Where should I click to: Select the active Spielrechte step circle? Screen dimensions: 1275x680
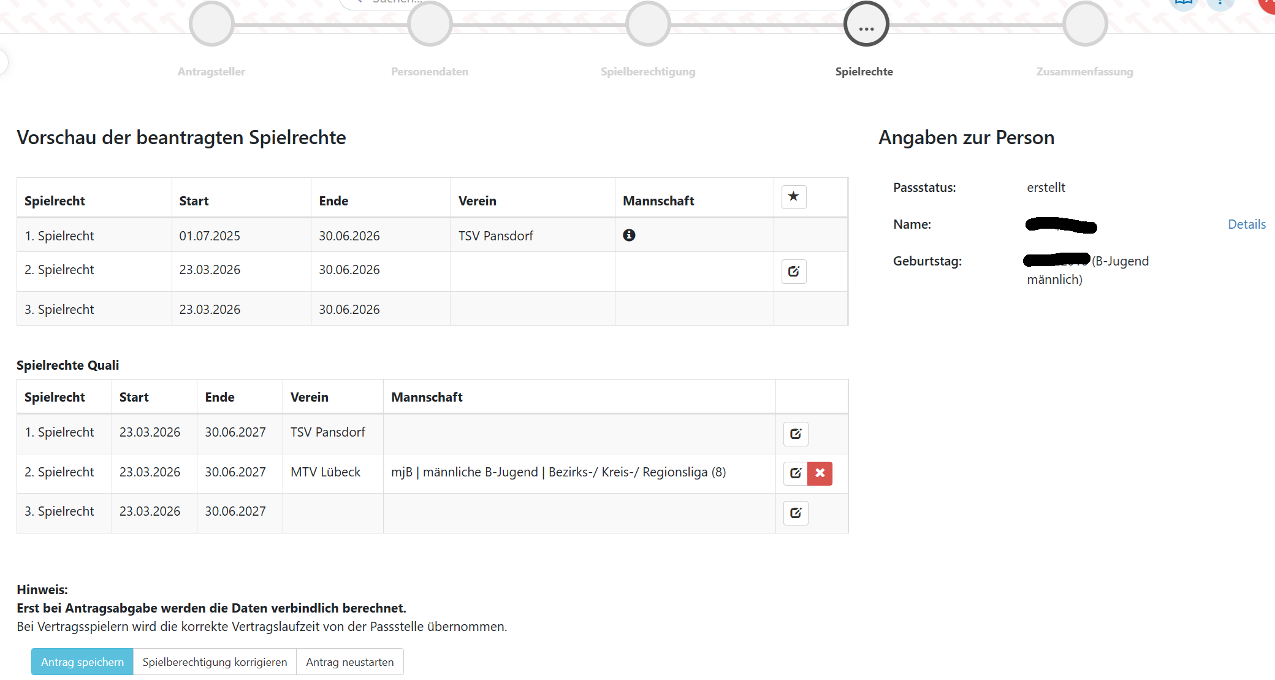click(x=866, y=25)
